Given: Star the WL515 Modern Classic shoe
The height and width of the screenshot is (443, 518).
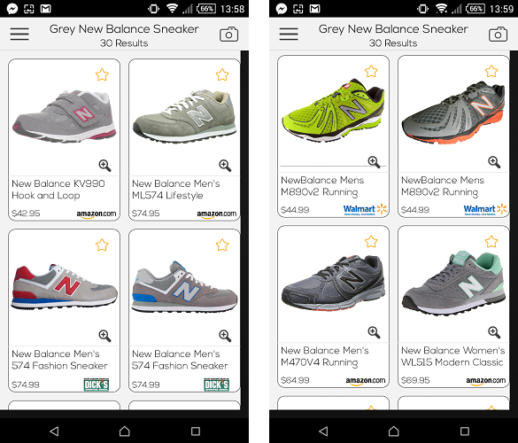Looking at the screenshot, I should point(491,242).
